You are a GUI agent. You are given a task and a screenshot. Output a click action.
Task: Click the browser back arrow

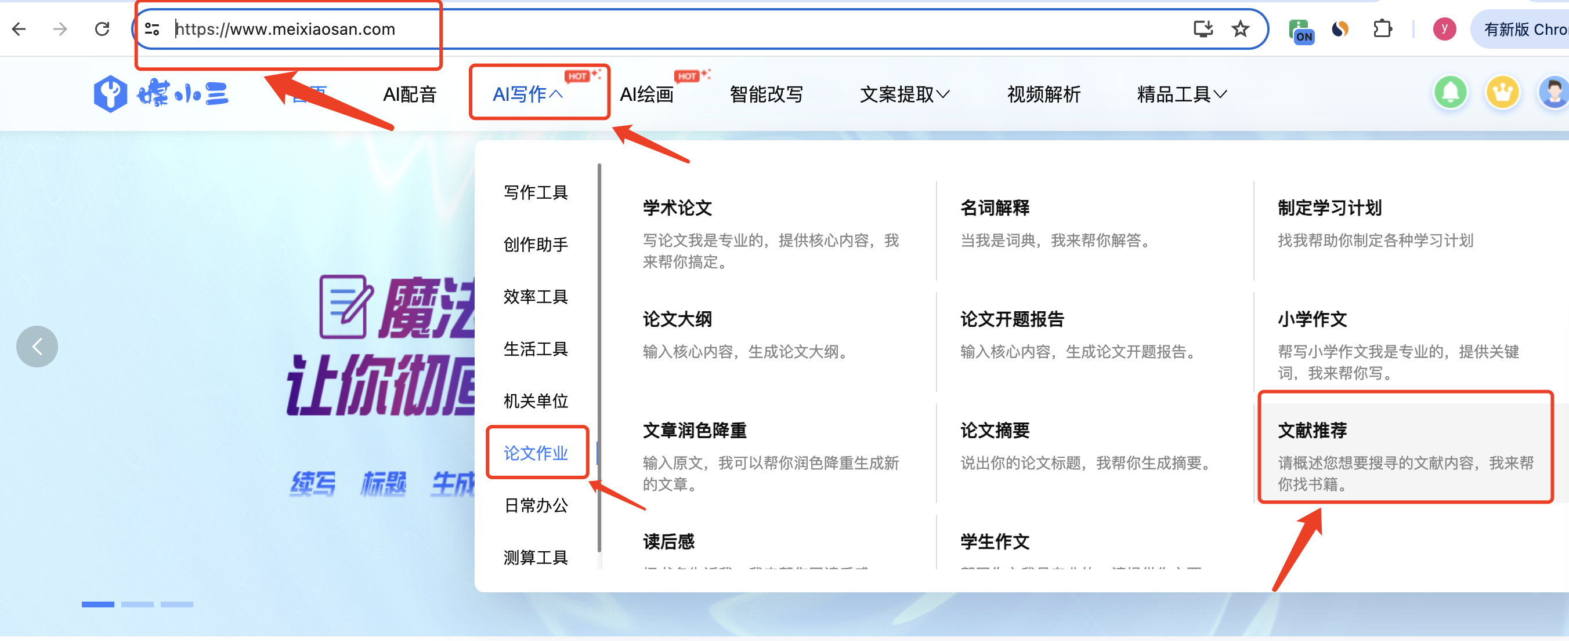pos(19,28)
